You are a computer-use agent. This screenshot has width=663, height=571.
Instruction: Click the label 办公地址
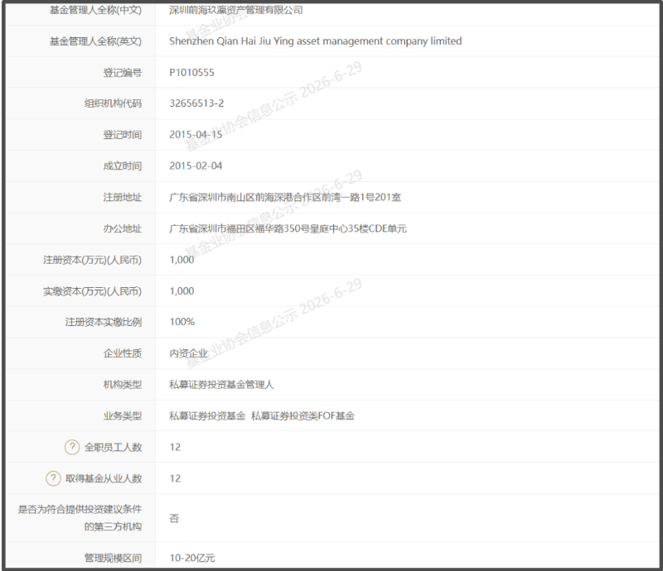[123, 228]
